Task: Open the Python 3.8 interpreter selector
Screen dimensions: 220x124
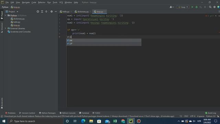Action: tap(211, 116)
